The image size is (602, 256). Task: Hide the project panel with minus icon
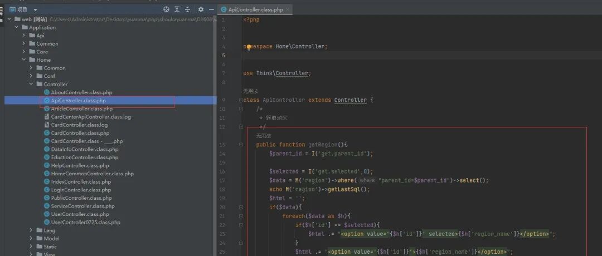pos(211,9)
